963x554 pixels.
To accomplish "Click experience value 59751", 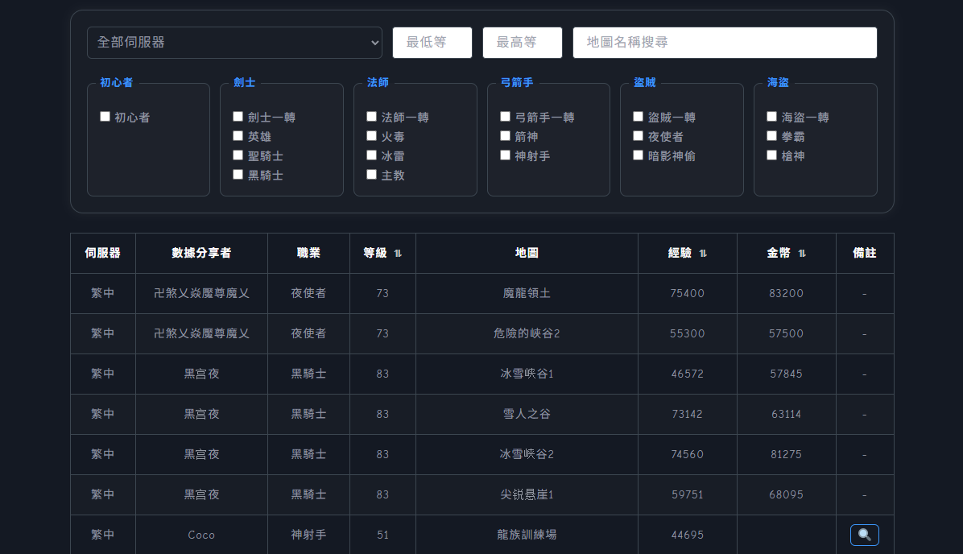I will pyautogui.click(x=688, y=494).
